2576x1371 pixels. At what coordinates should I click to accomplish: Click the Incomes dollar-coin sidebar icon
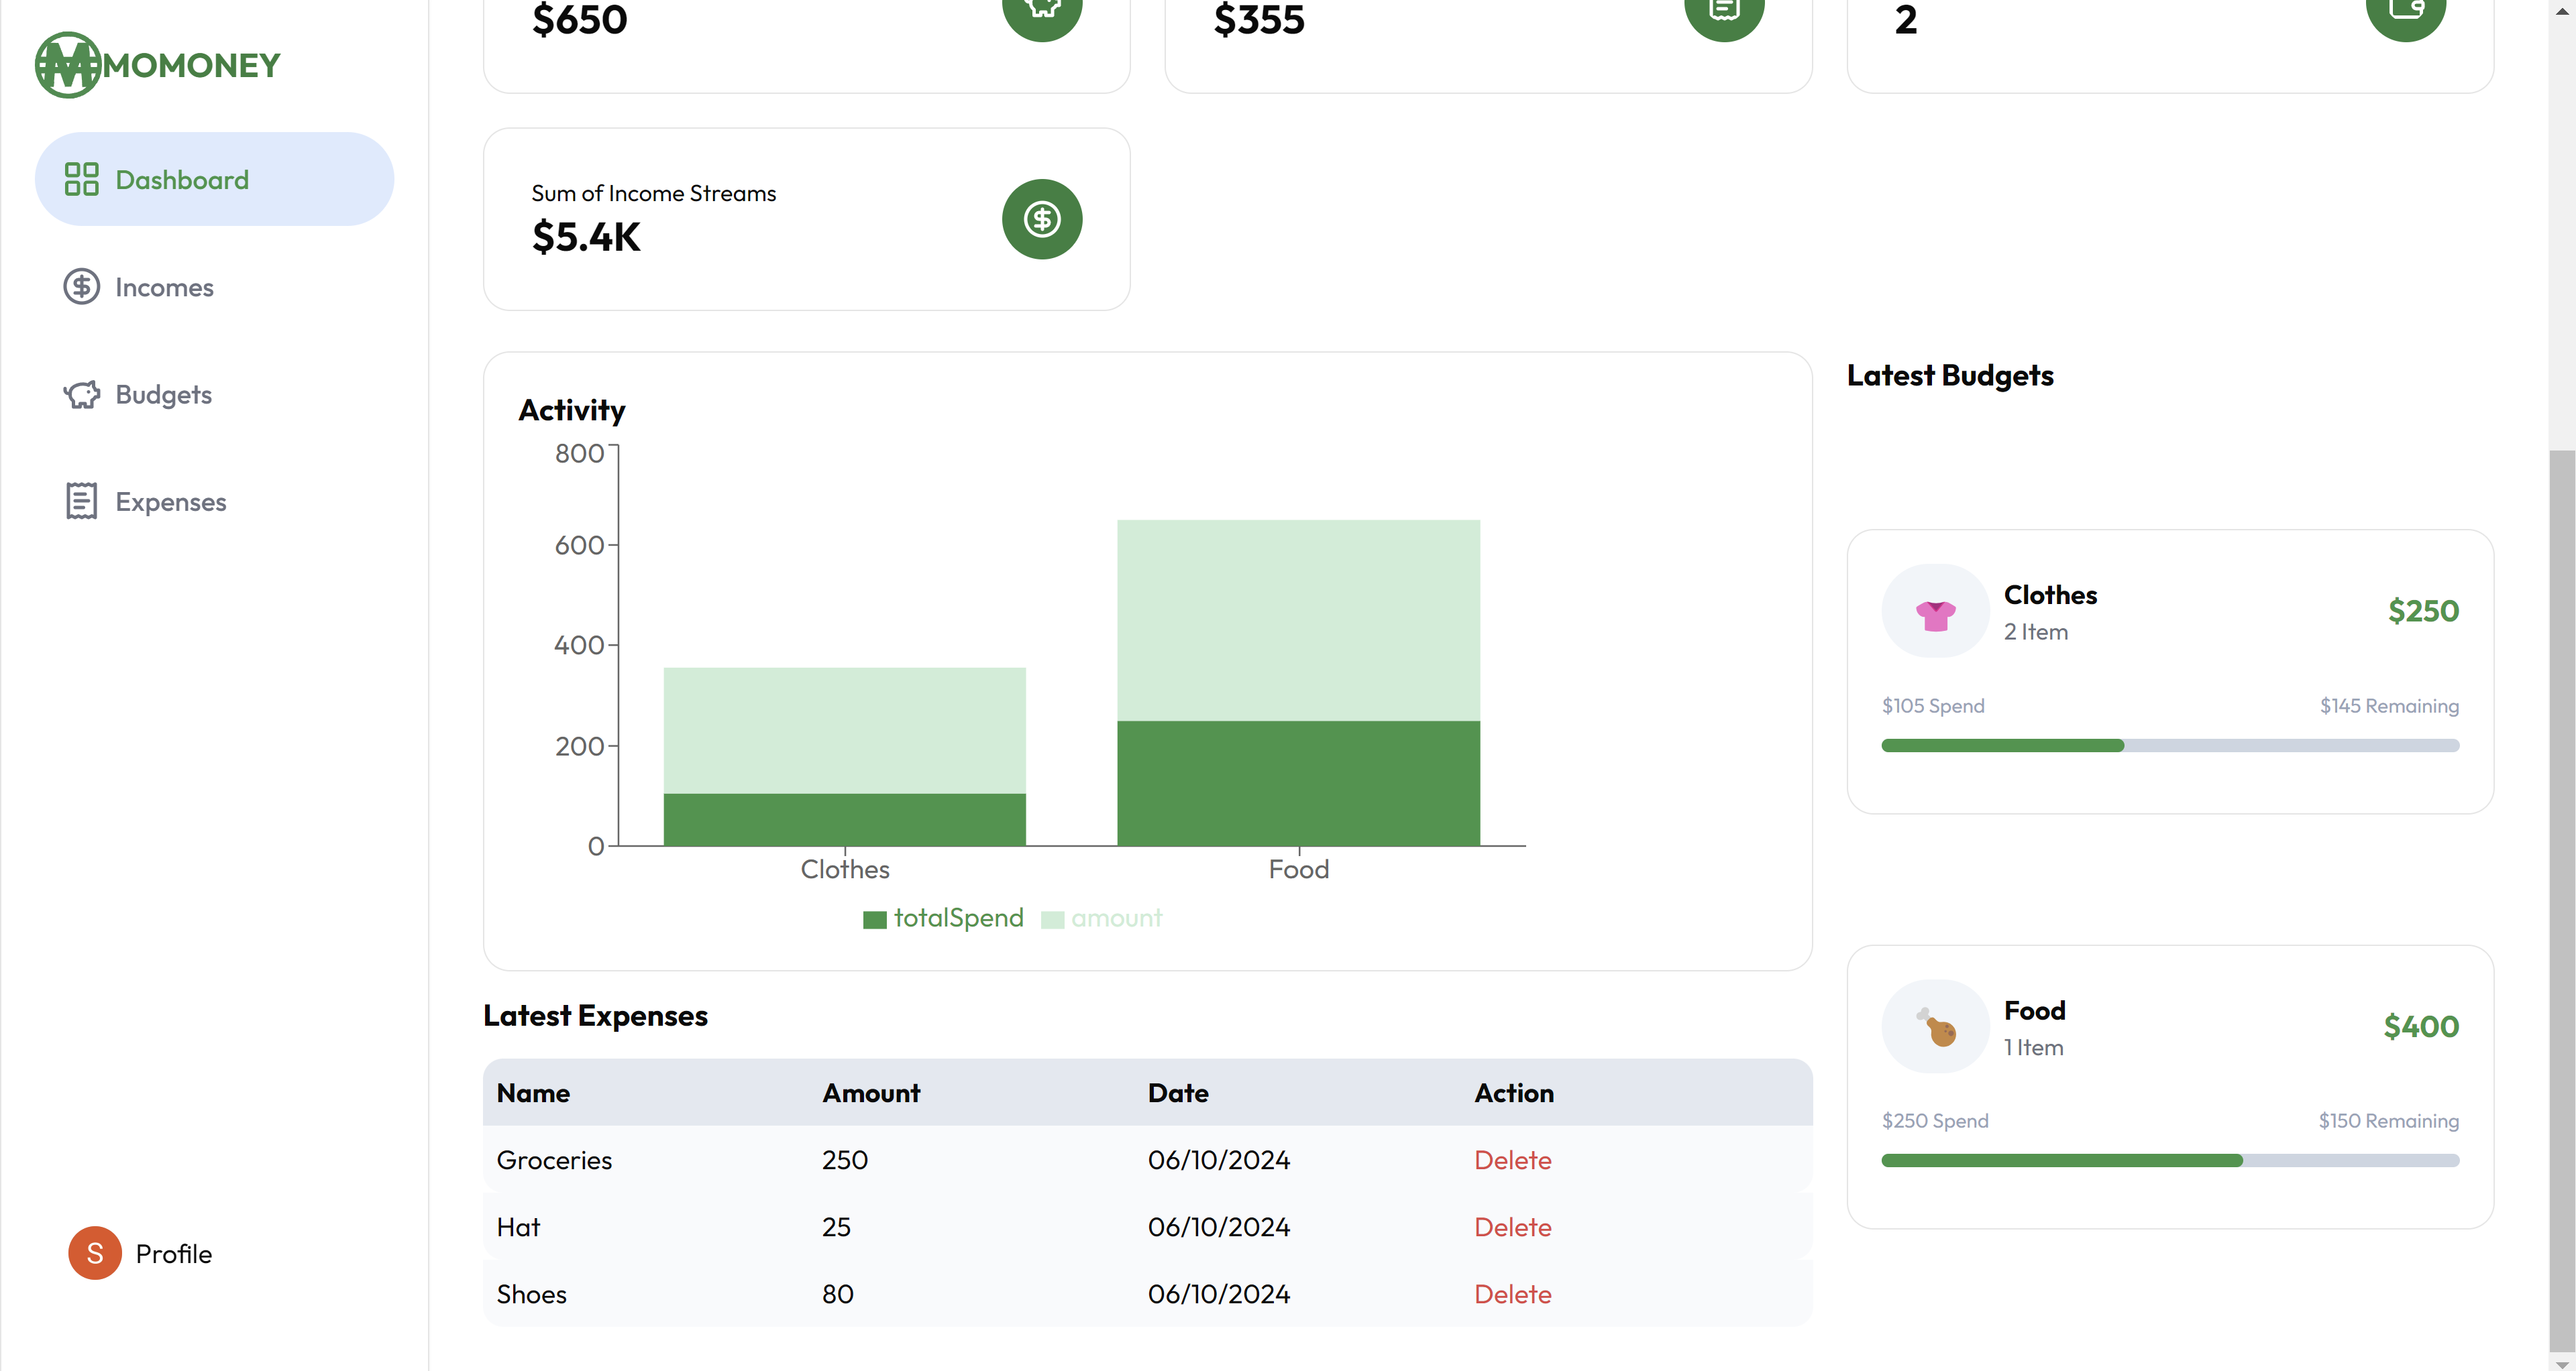pos(81,287)
